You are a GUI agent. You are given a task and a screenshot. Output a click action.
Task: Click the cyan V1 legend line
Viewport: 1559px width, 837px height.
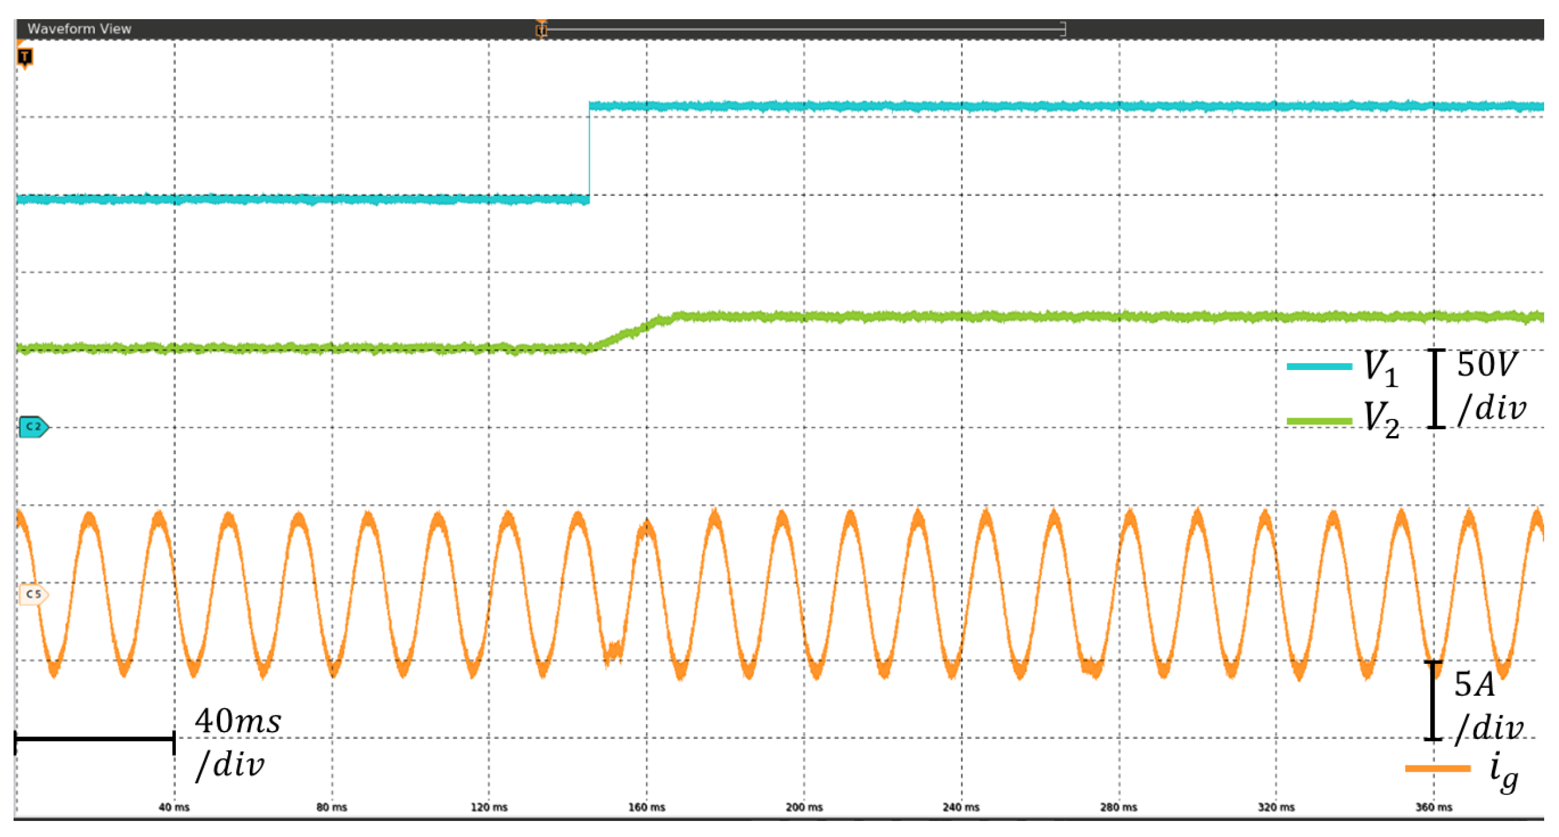pyautogui.click(x=1318, y=366)
